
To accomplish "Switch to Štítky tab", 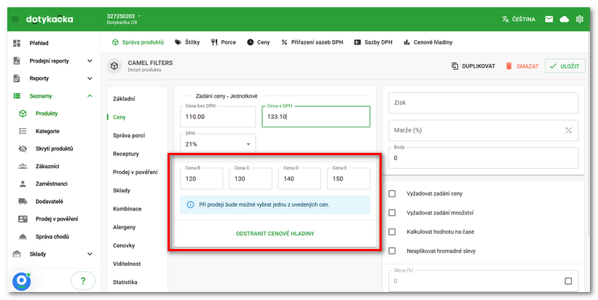I will (x=188, y=42).
